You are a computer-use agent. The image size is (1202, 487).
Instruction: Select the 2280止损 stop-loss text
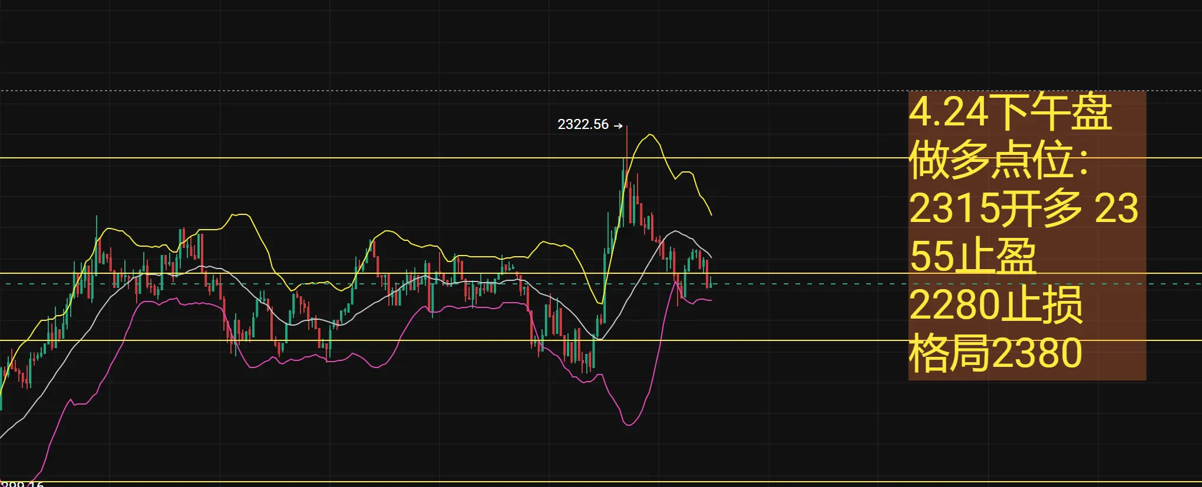[996, 304]
